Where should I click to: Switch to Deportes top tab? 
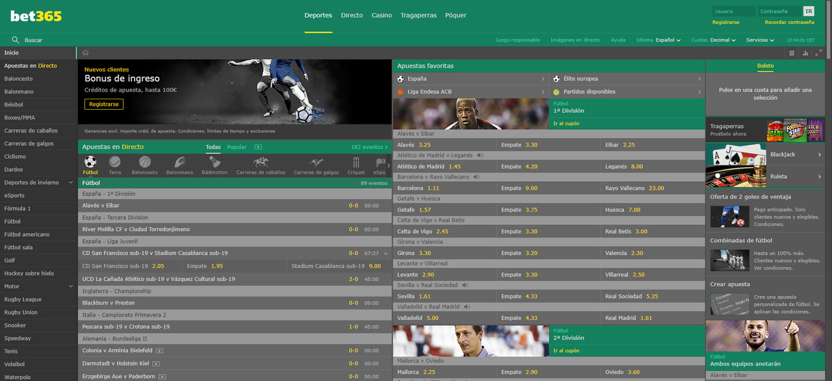[x=318, y=16]
